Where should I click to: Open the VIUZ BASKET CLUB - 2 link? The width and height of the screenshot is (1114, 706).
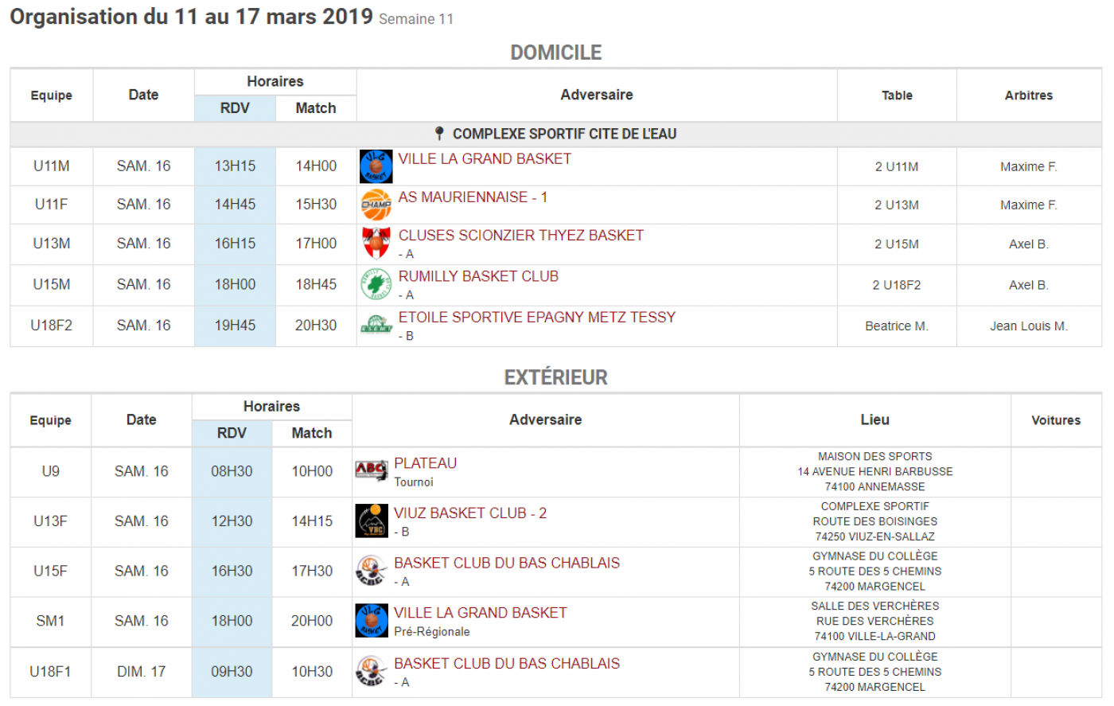(470, 513)
